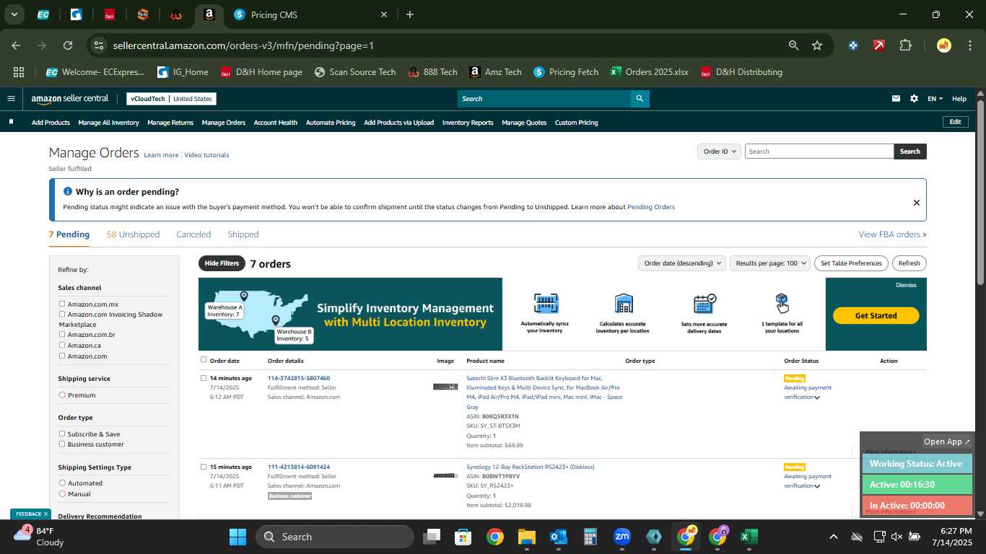Click the bookmark flag icon in nav bar

coord(11,122)
